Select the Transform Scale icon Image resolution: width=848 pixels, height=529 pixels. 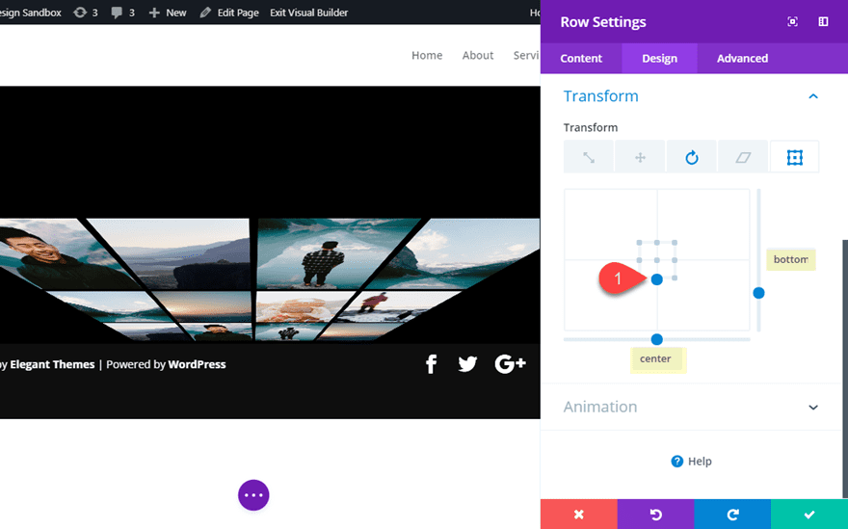(x=589, y=157)
